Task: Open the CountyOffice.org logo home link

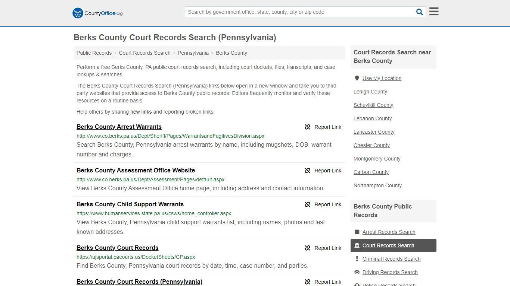Action: pos(97,13)
